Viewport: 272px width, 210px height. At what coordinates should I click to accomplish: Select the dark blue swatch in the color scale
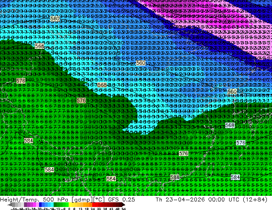pyautogui.click(x=40, y=205)
